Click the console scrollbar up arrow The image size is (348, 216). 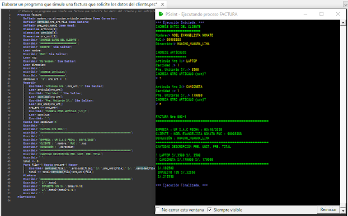point(343,22)
